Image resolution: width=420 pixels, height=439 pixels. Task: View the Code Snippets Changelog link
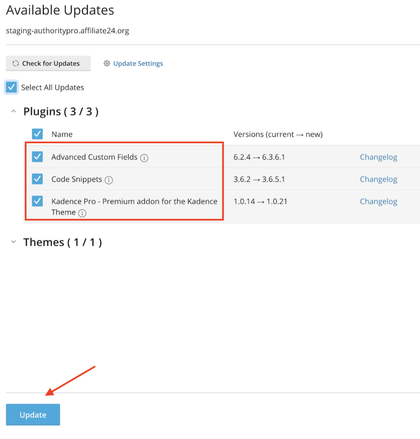click(378, 179)
